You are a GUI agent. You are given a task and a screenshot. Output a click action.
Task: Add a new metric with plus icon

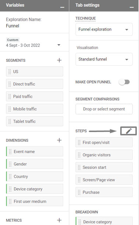(59, 220)
